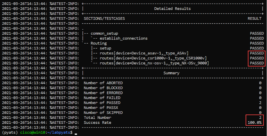Select the establish_connections line
This screenshot has height=136, width=267.
point(123,38)
